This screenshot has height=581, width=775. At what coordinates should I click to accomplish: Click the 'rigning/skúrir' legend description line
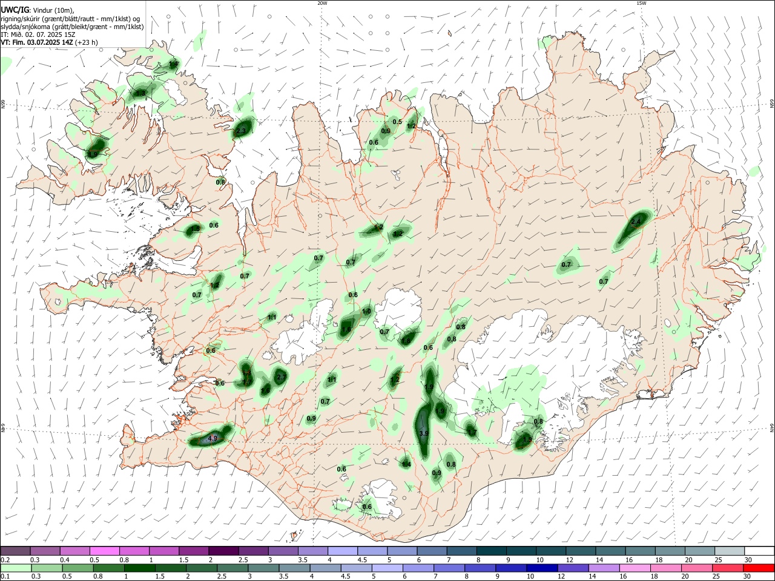pyautogui.click(x=70, y=19)
